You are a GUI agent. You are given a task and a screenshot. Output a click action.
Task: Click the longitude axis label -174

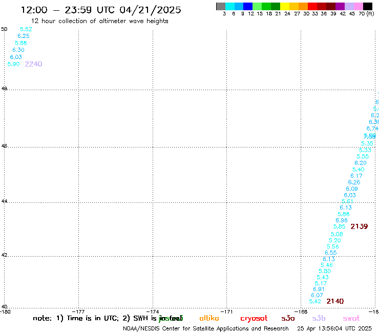[153, 311]
